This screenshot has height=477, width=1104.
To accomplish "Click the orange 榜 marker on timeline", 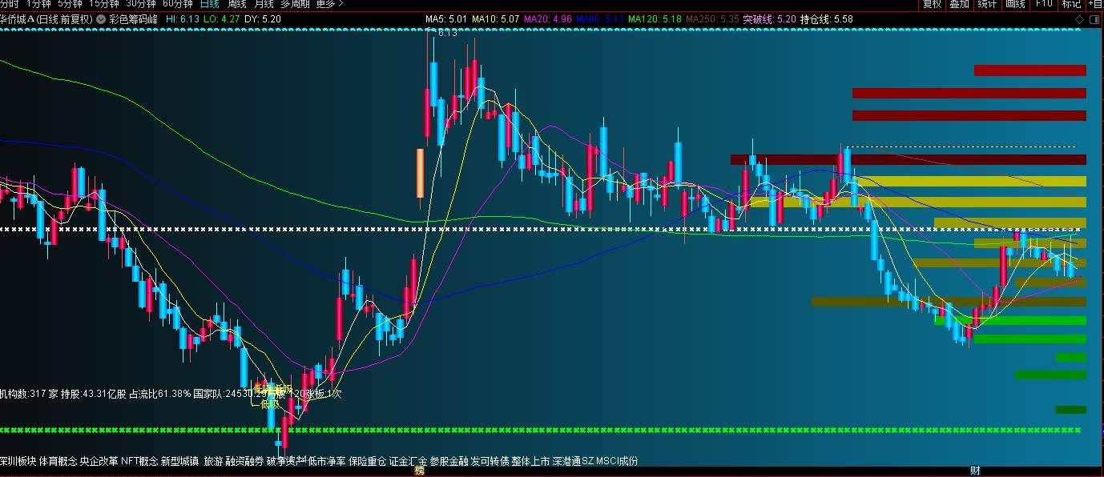I will [x=419, y=471].
